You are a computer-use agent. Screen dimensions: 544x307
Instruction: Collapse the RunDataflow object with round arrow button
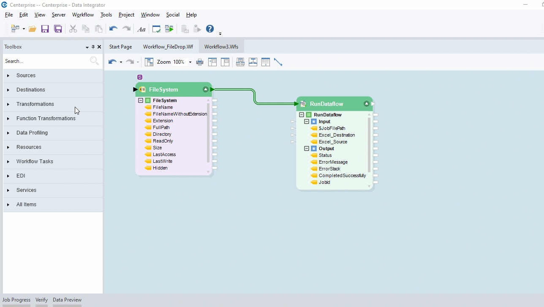367,104
